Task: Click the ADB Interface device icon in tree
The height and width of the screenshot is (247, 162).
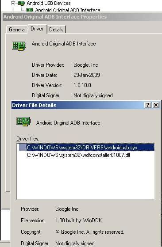Action: point(30,10)
